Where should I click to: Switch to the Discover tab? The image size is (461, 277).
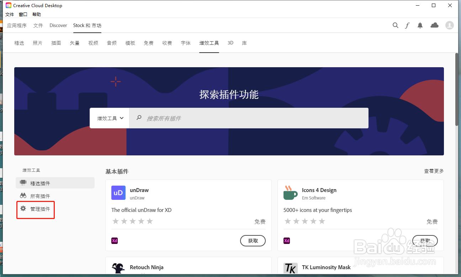[x=58, y=26]
